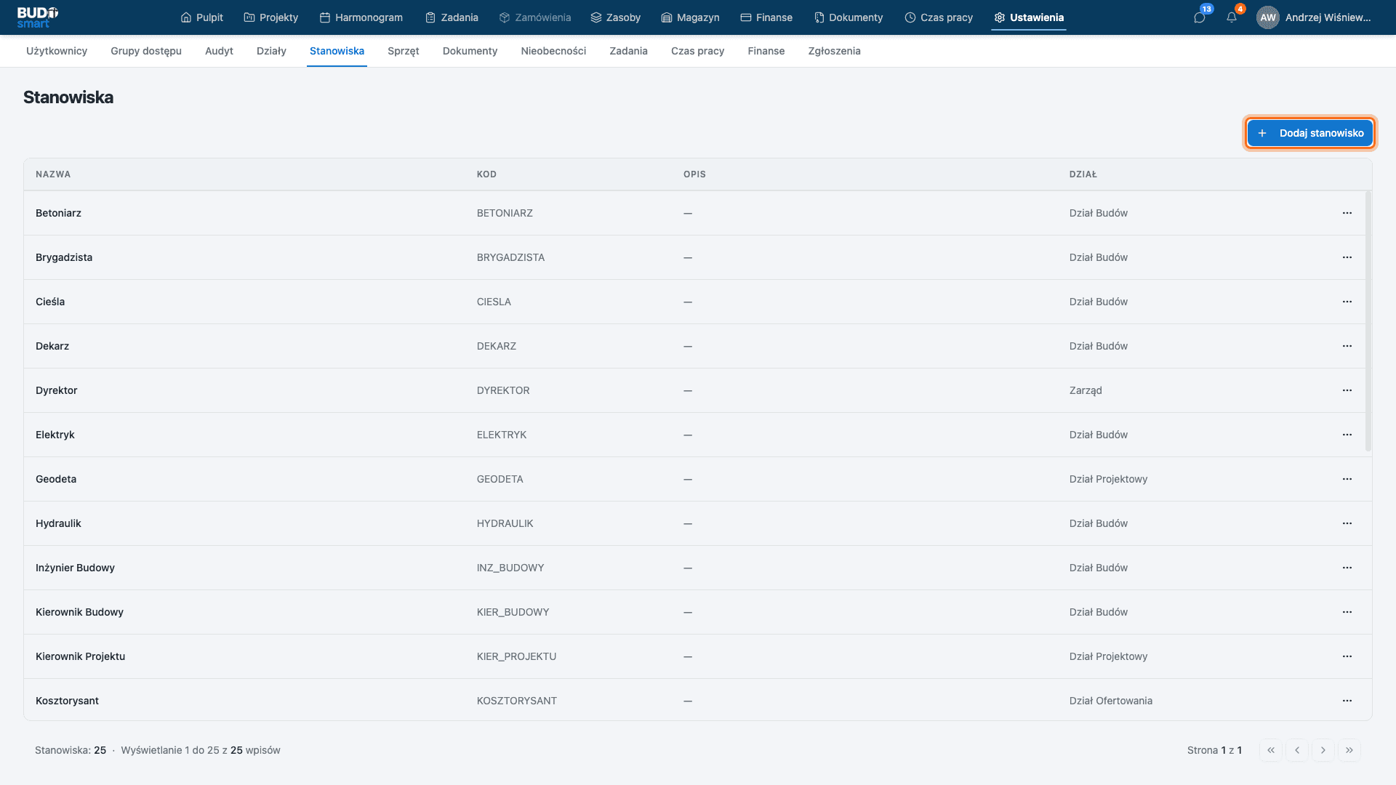Click the HYDRAULIK code cell
Screen dimensions: 1396x785
click(x=505, y=523)
